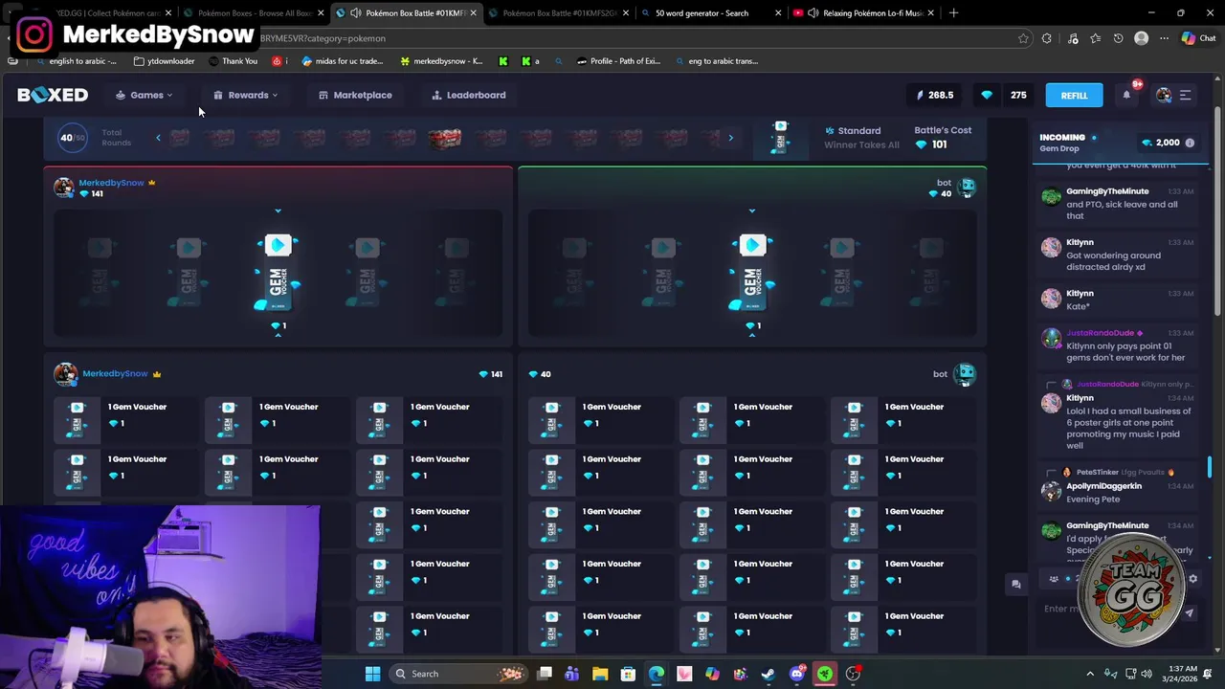Open browser history clock icon
The width and height of the screenshot is (1225, 689).
click(x=1118, y=38)
